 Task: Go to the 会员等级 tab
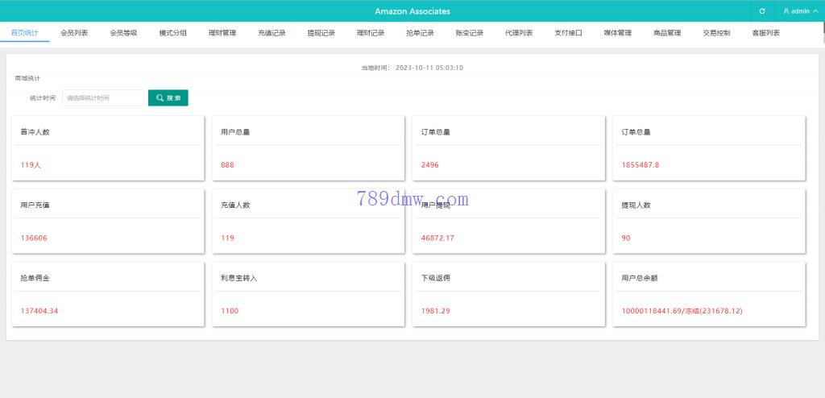(123, 33)
